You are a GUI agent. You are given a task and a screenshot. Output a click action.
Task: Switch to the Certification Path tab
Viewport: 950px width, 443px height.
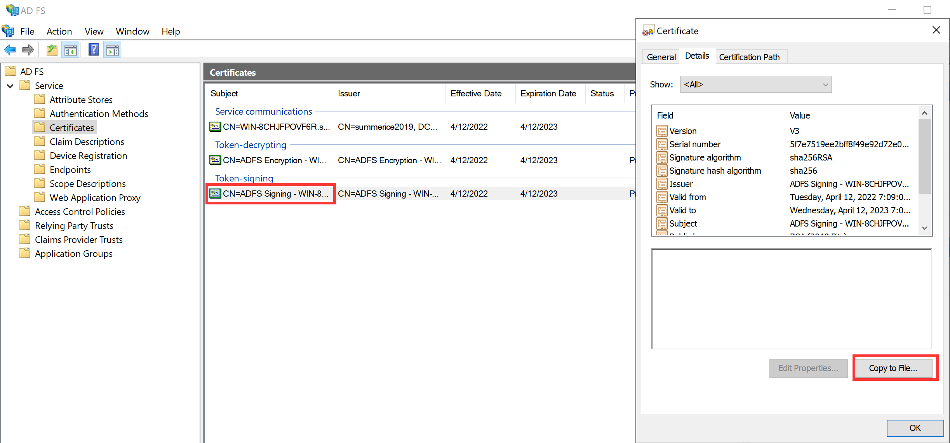tap(749, 57)
